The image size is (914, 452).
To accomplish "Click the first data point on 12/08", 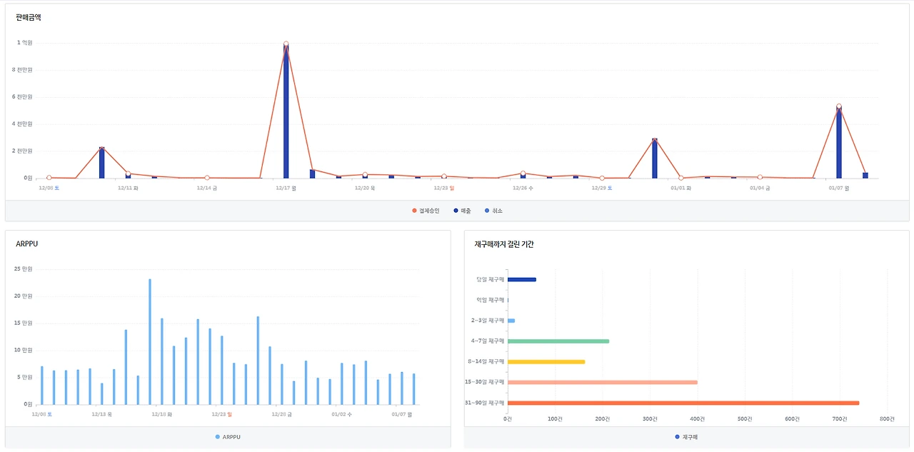I will click(49, 177).
